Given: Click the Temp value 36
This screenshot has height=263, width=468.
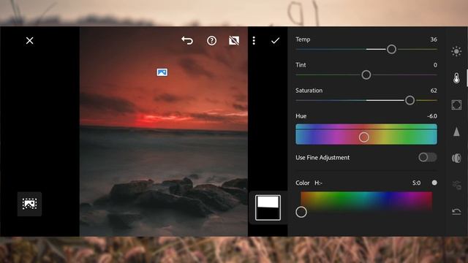Looking at the screenshot, I should [x=434, y=39].
